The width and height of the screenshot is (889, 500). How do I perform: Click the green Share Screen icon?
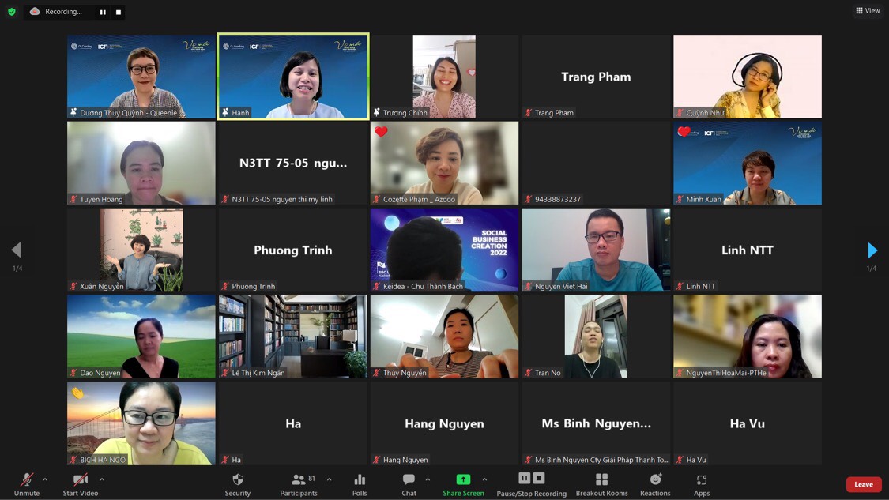point(463,479)
